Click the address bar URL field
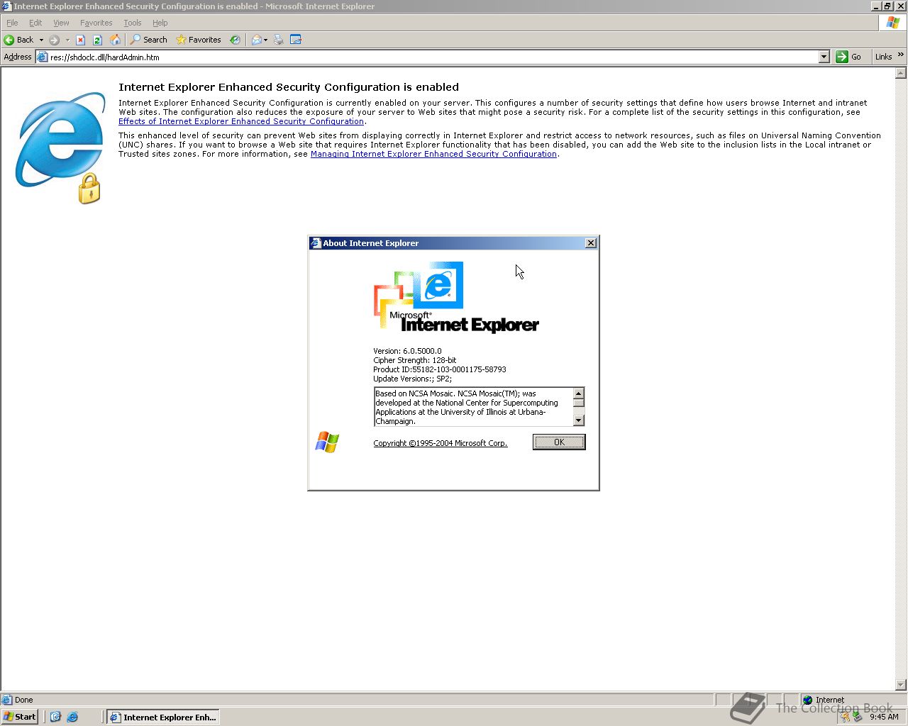This screenshot has width=908, height=726. pos(433,57)
